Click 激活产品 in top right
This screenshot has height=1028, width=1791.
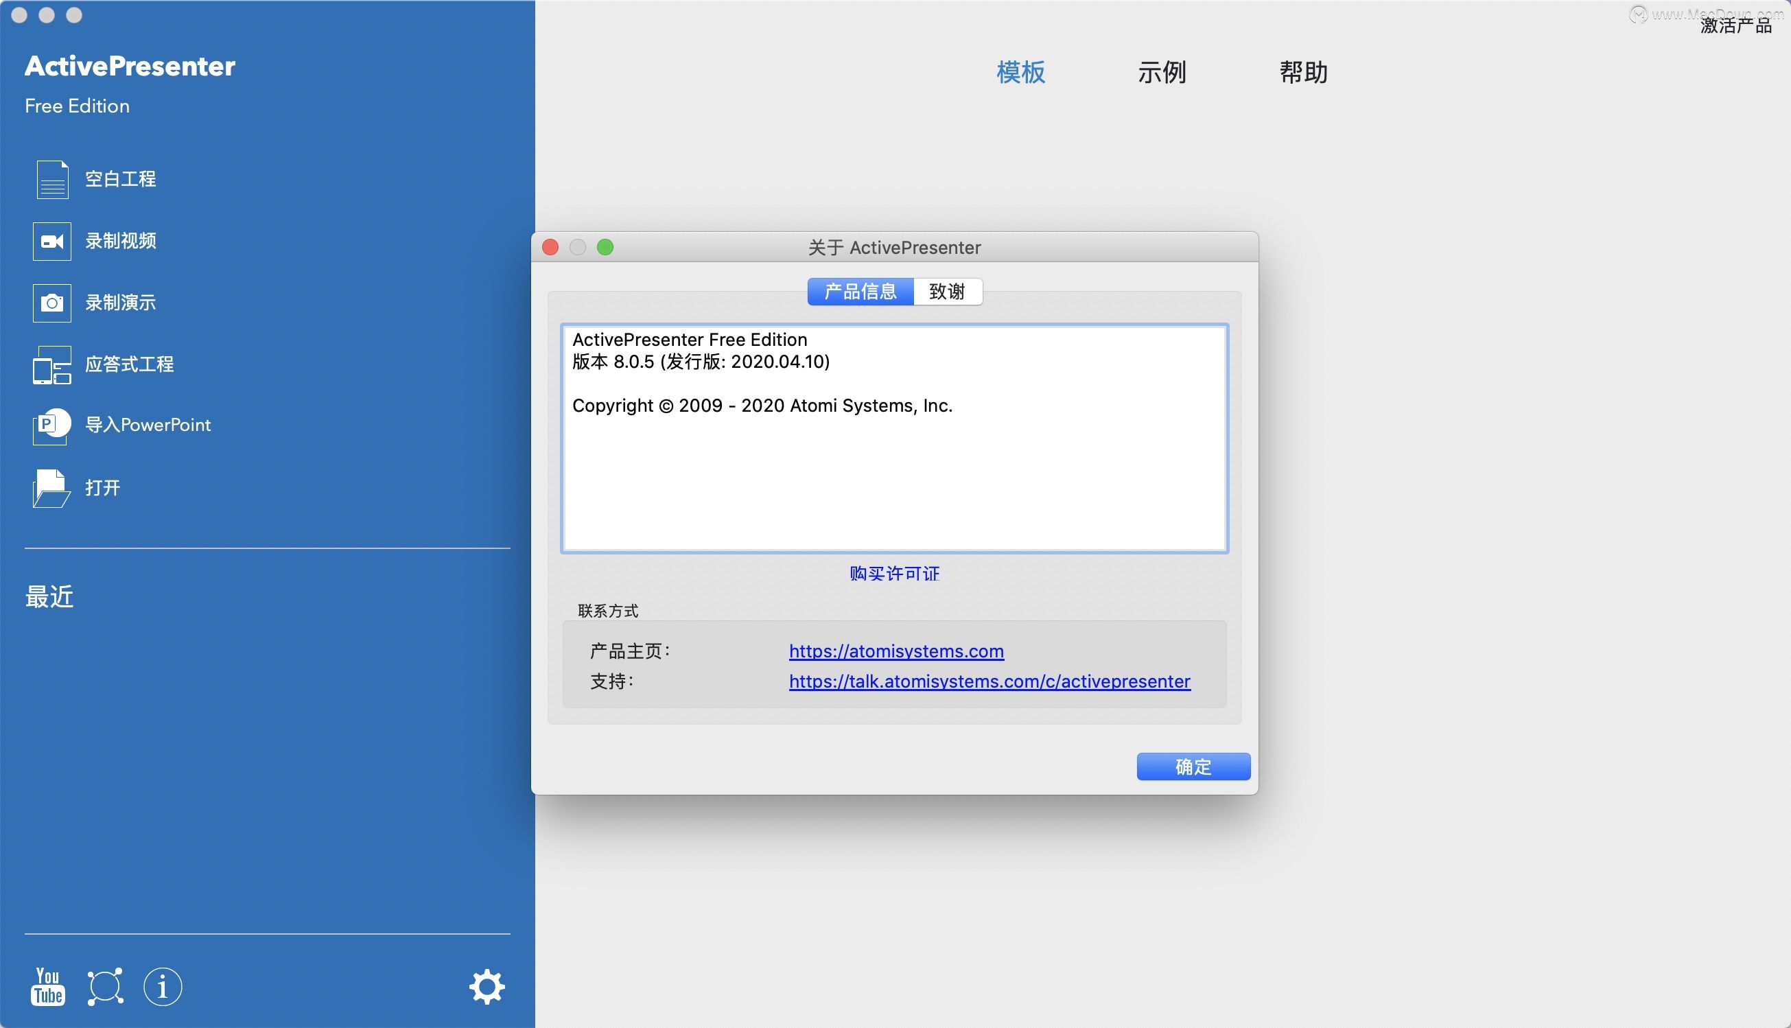pyautogui.click(x=1737, y=25)
